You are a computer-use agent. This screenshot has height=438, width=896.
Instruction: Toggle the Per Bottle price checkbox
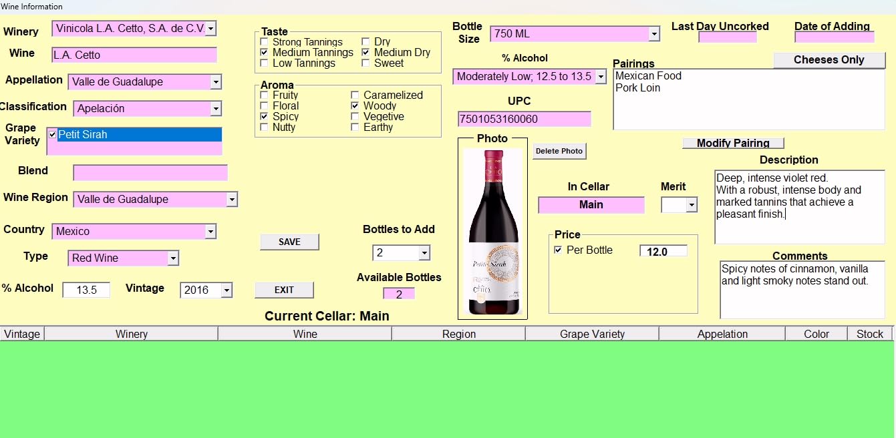pyautogui.click(x=558, y=250)
